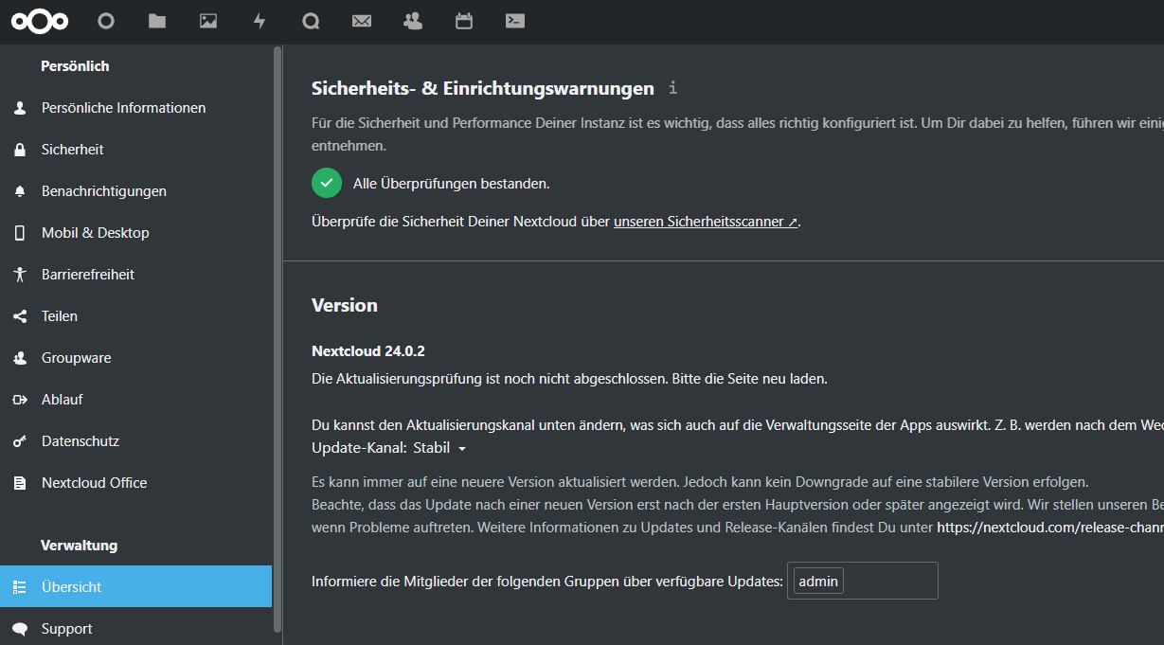
Task: Click the info icon beside Sicherheits- & Einrichtungswarnungen
Action: (673, 88)
